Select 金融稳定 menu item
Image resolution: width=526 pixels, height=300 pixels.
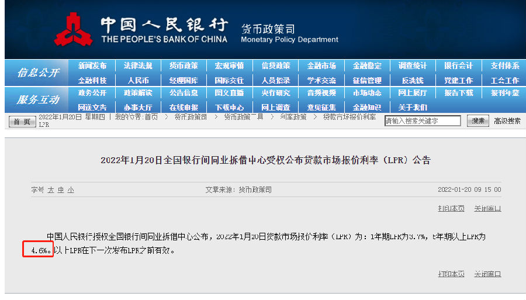pos(367,65)
